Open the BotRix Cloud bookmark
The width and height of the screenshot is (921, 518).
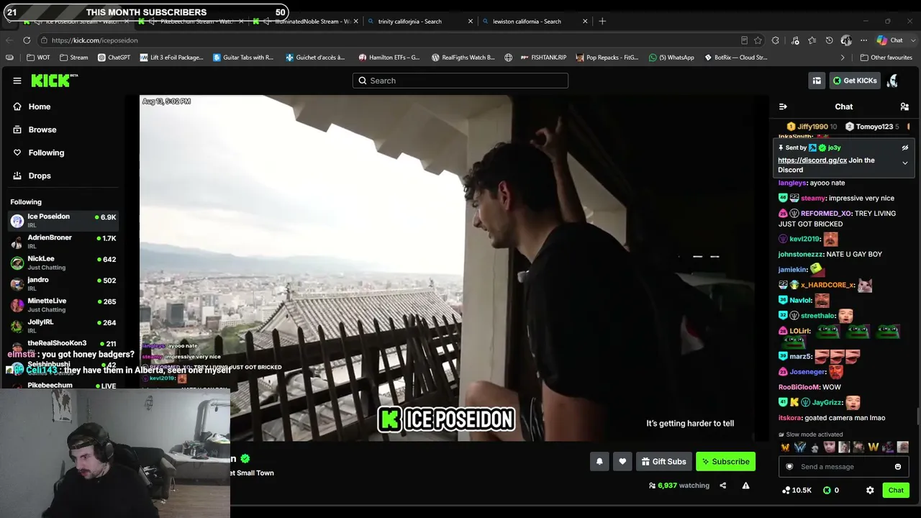(735, 58)
